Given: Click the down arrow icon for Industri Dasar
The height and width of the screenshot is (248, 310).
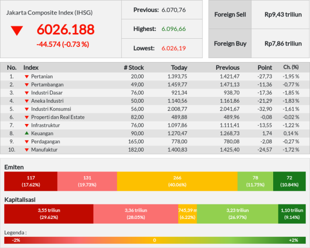Looking at the screenshot, I should pos(27,93).
